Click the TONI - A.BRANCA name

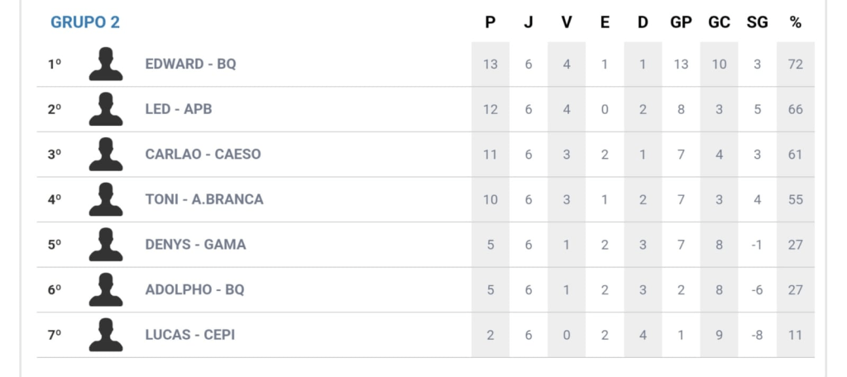[x=203, y=199]
